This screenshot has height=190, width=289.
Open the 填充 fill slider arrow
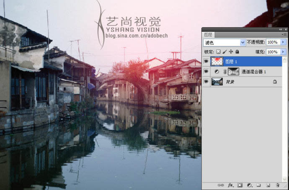(283, 52)
